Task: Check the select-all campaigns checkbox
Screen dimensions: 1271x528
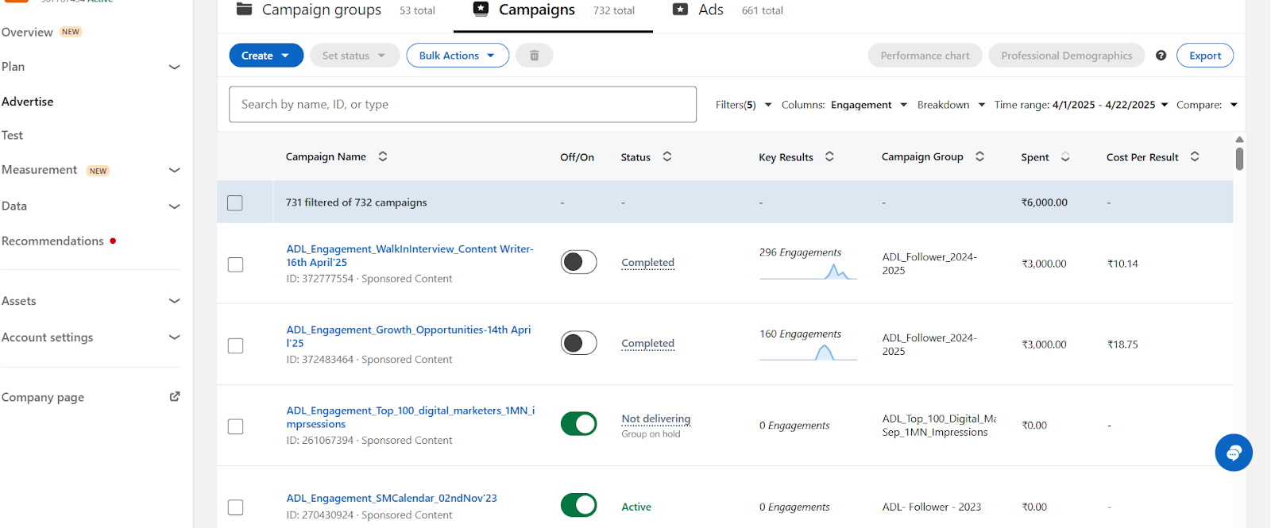Action: click(235, 202)
